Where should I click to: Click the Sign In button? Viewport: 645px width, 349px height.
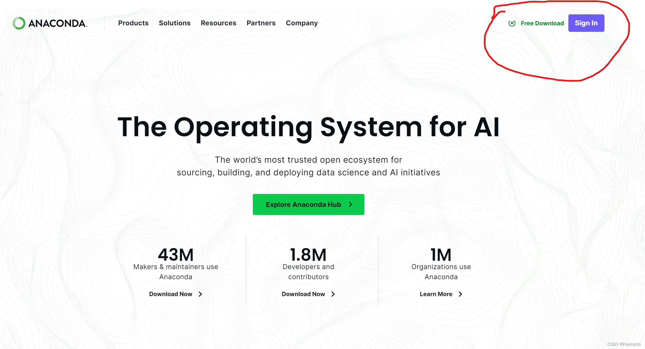tap(586, 23)
